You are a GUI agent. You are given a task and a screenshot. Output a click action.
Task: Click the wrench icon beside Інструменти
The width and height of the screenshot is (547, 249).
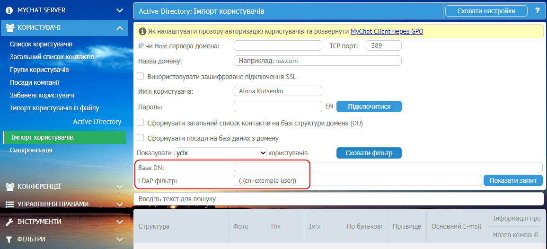click(x=10, y=222)
